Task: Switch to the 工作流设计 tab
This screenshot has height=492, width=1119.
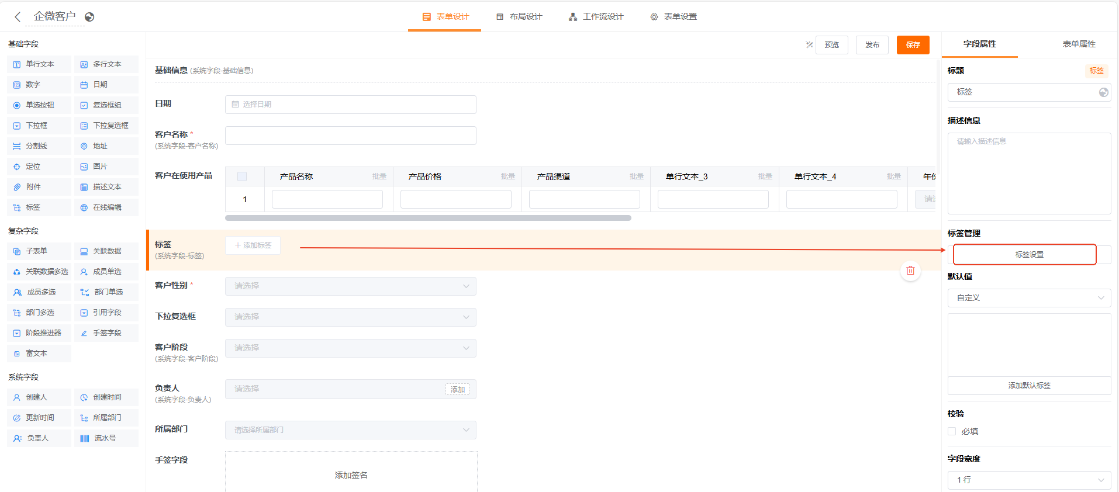Action: pyautogui.click(x=596, y=17)
